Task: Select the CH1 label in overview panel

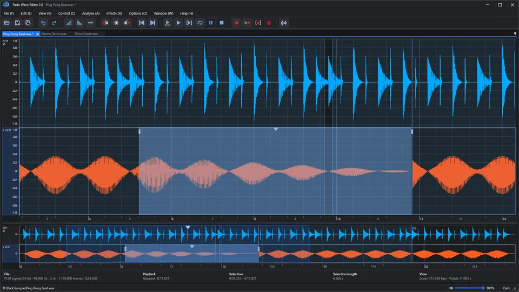Action: click(5, 228)
